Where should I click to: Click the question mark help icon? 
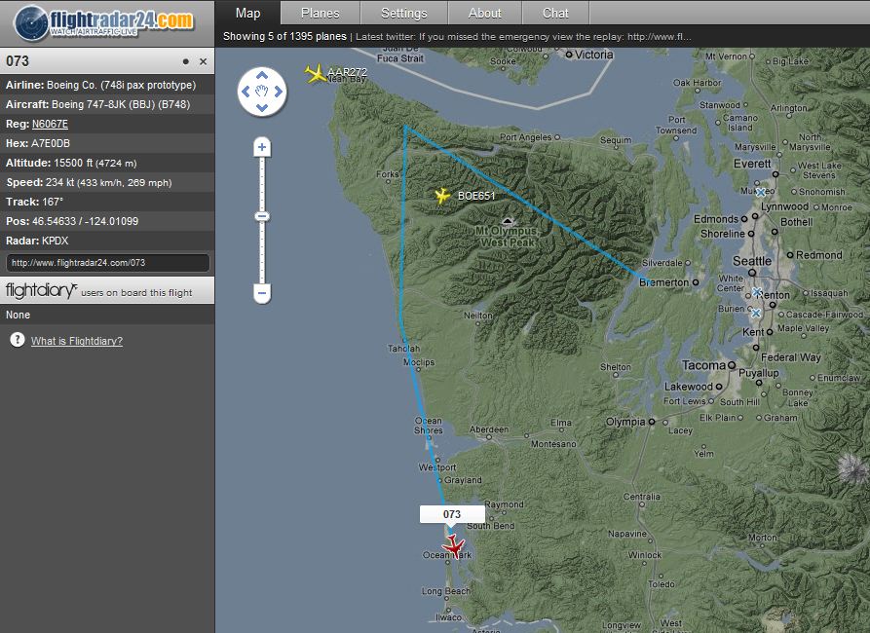17,340
